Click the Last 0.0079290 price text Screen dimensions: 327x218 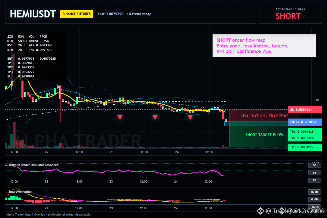(111, 14)
